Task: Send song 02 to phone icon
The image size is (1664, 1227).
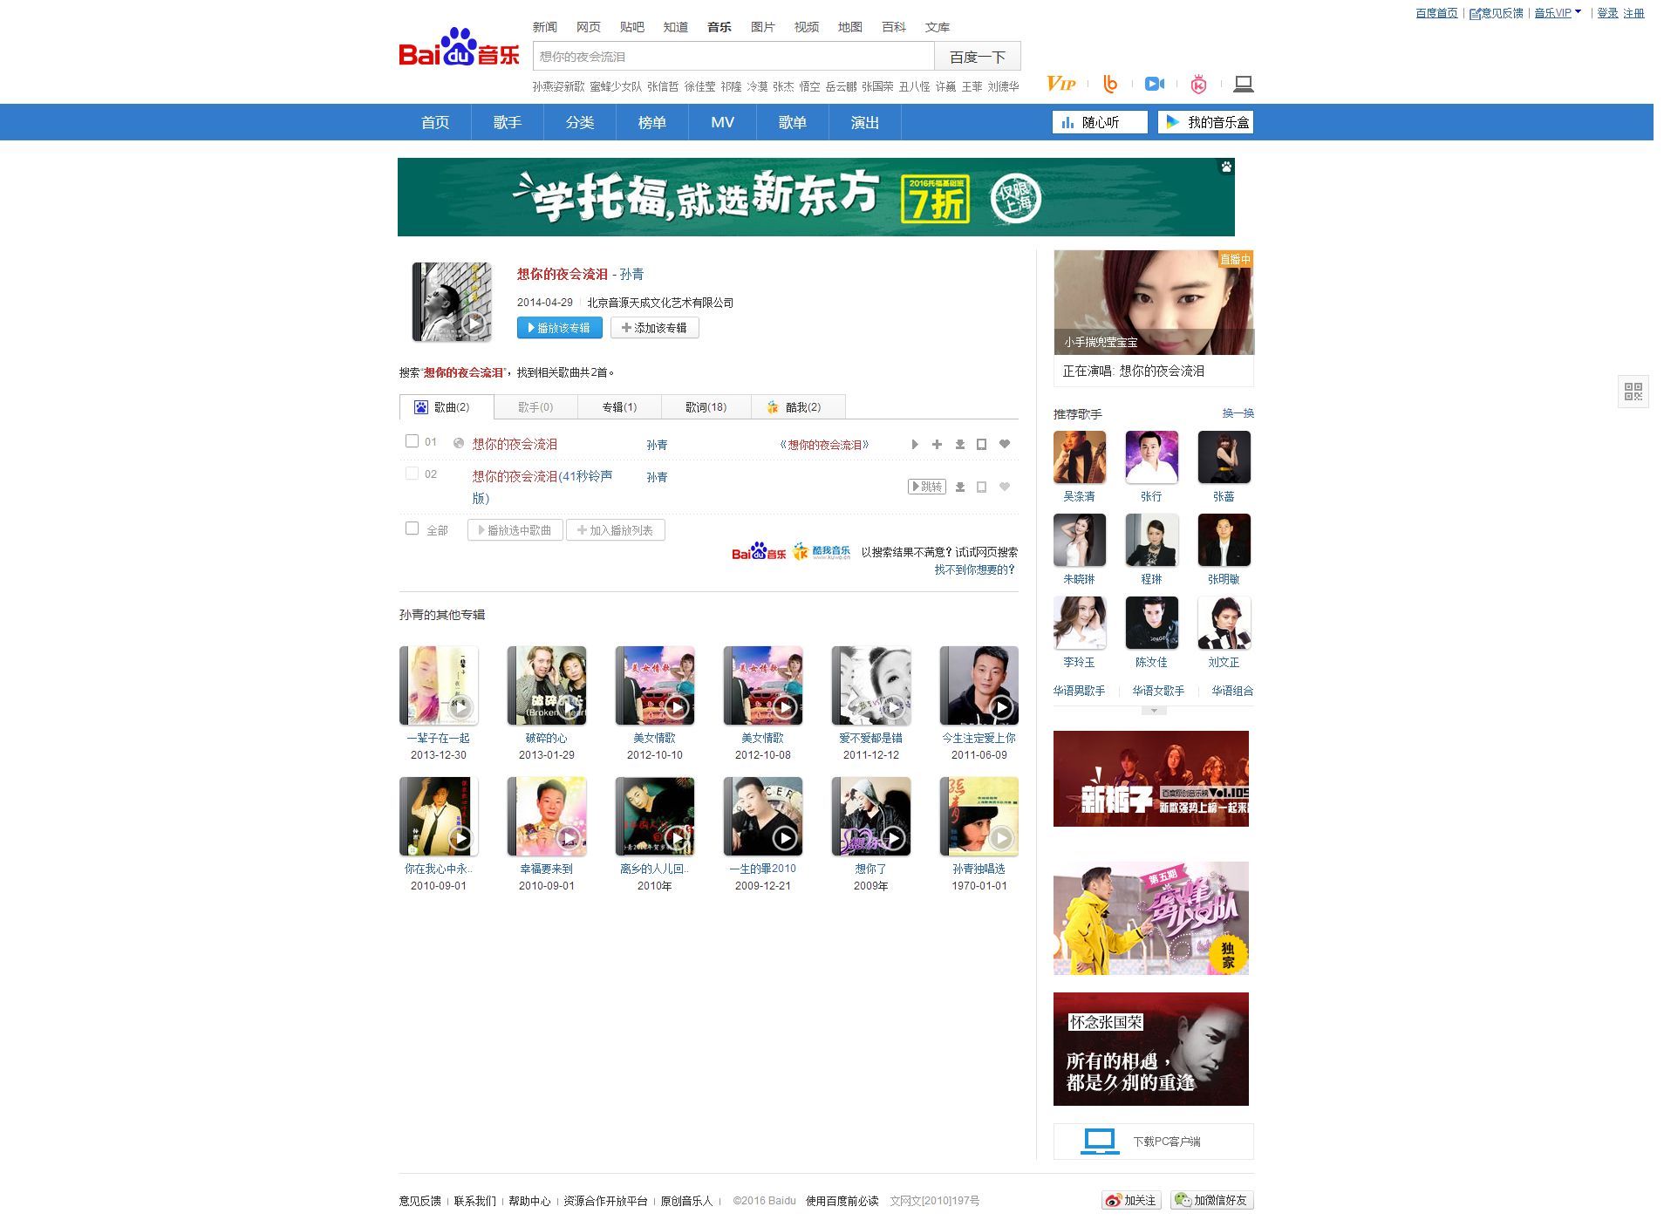Action: (981, 487)
